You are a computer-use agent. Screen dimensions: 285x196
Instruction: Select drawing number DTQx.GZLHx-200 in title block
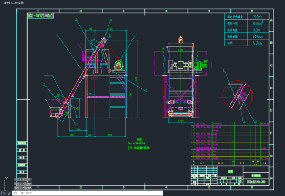click(256, 182)
